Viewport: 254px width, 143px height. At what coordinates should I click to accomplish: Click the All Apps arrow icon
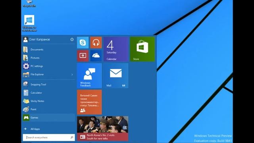(x=25, y=129)
